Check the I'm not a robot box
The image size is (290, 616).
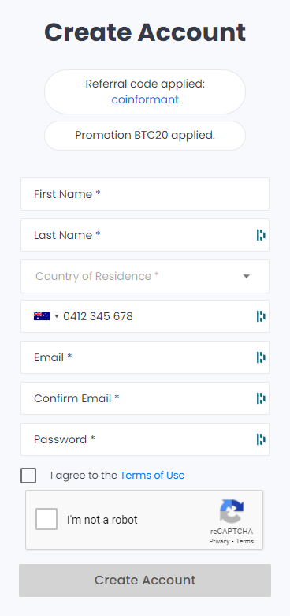point(46,519)
